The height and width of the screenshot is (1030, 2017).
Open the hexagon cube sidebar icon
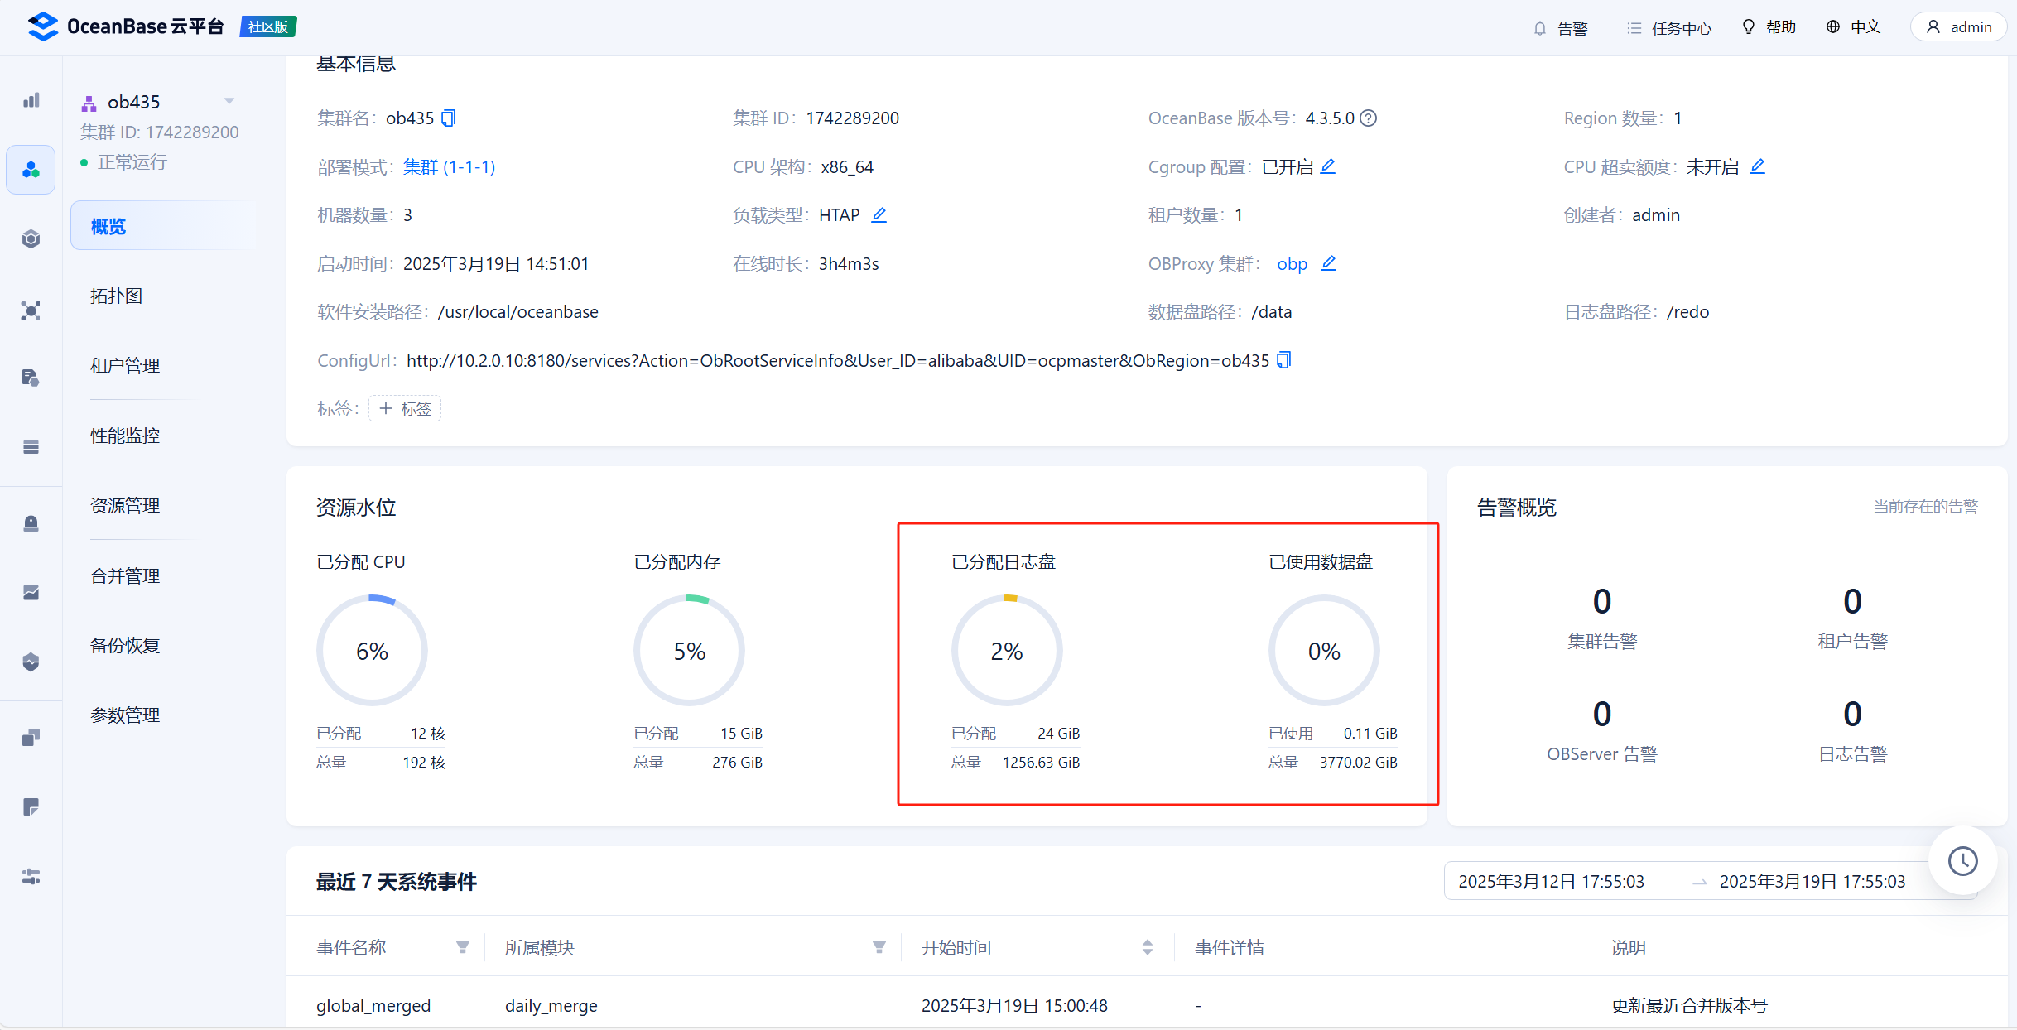coord(31,239)
